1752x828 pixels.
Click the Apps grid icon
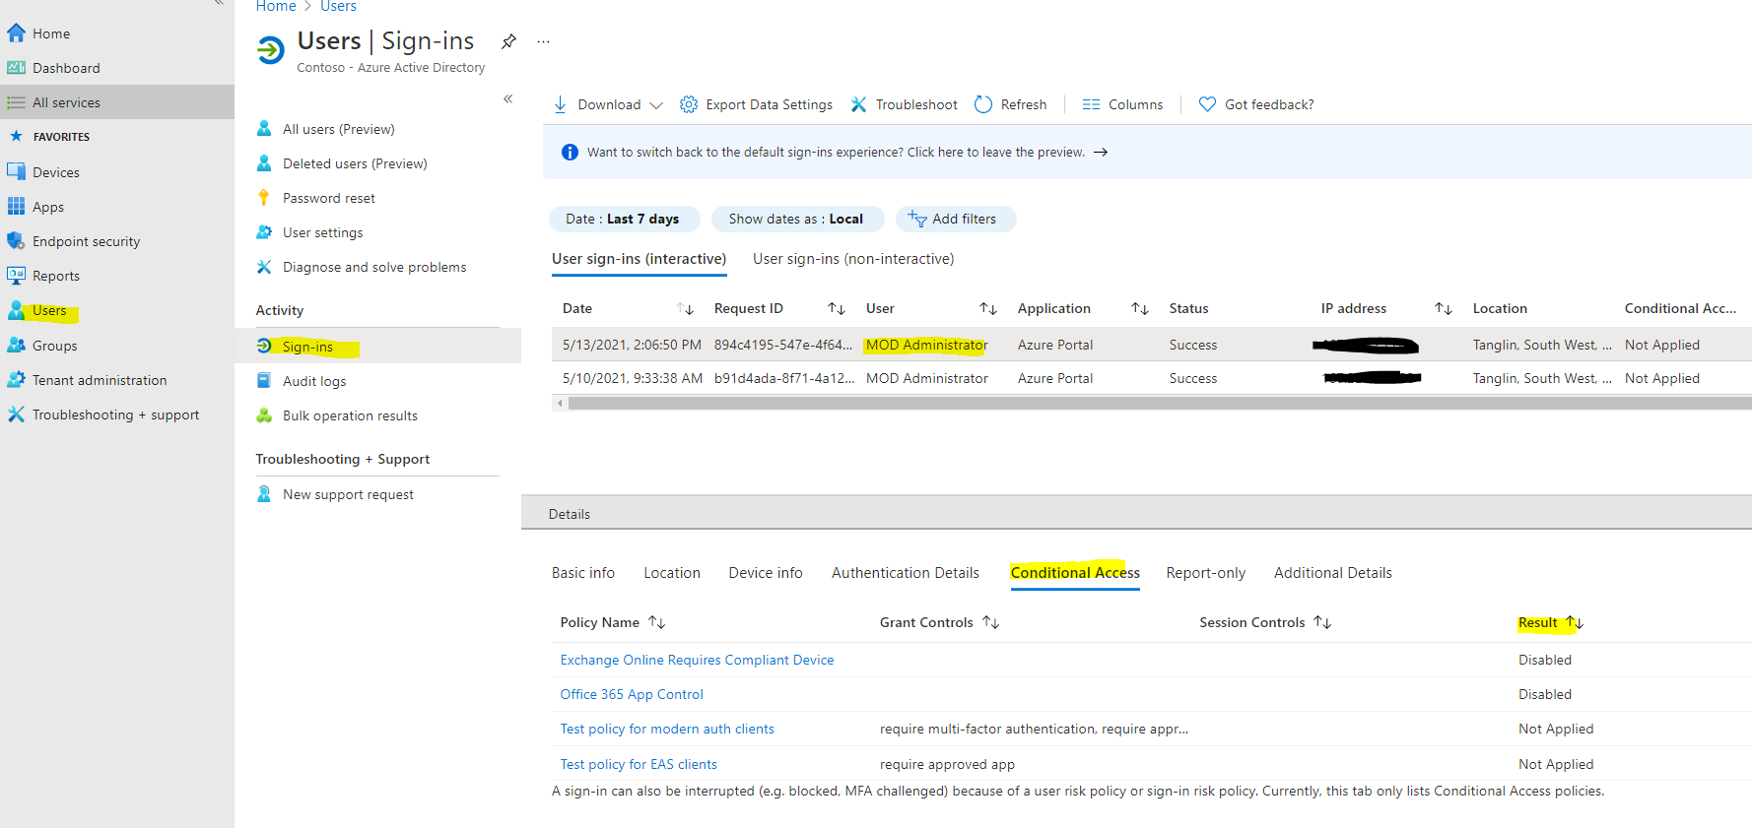(x=16, y=206)
